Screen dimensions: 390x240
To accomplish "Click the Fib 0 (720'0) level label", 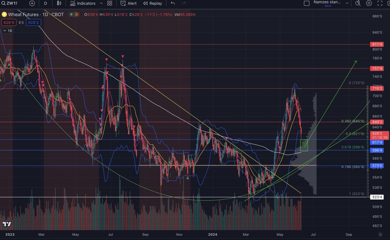I will pos(356,83).
